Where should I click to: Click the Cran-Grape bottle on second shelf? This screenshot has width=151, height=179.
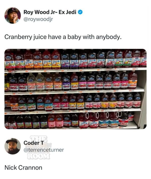(66, 82)
